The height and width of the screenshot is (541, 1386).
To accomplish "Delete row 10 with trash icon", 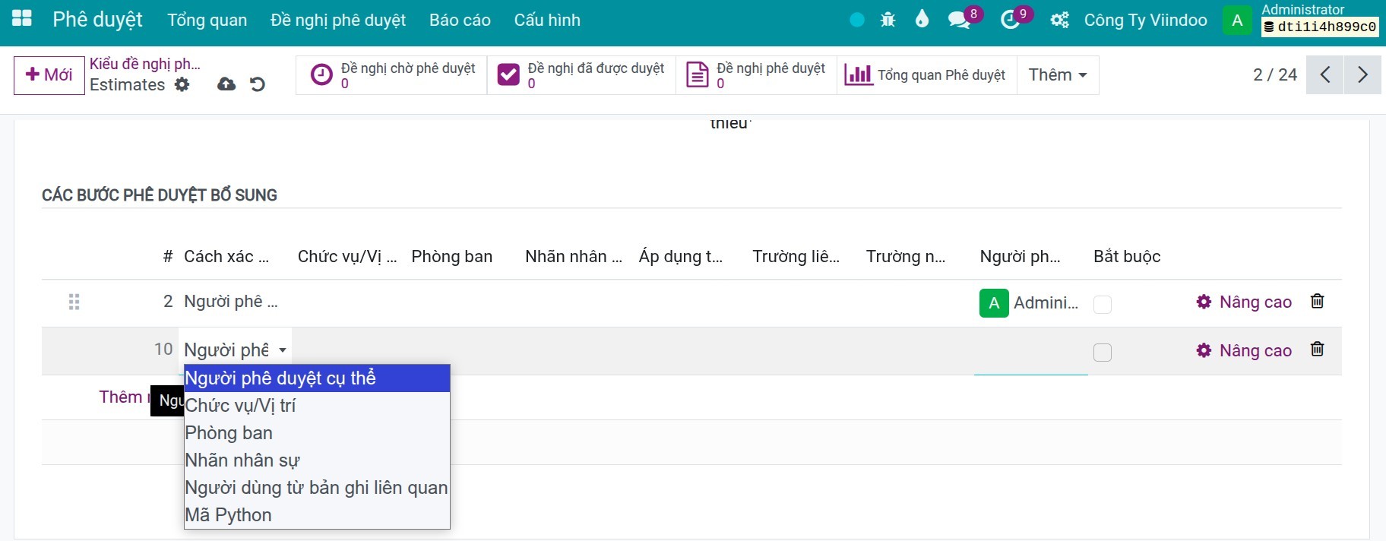I will (x=1318, y=349).
